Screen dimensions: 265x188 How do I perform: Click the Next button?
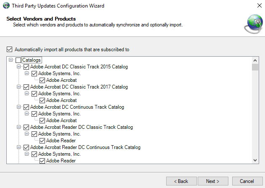click(x=212, y=181)
